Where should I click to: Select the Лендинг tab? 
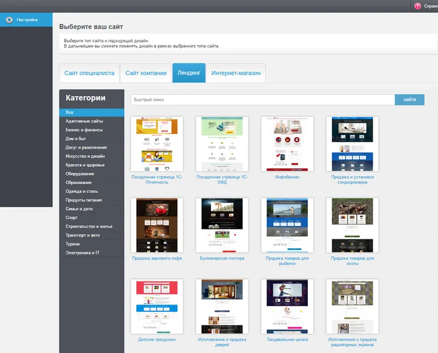pos(189,73)
